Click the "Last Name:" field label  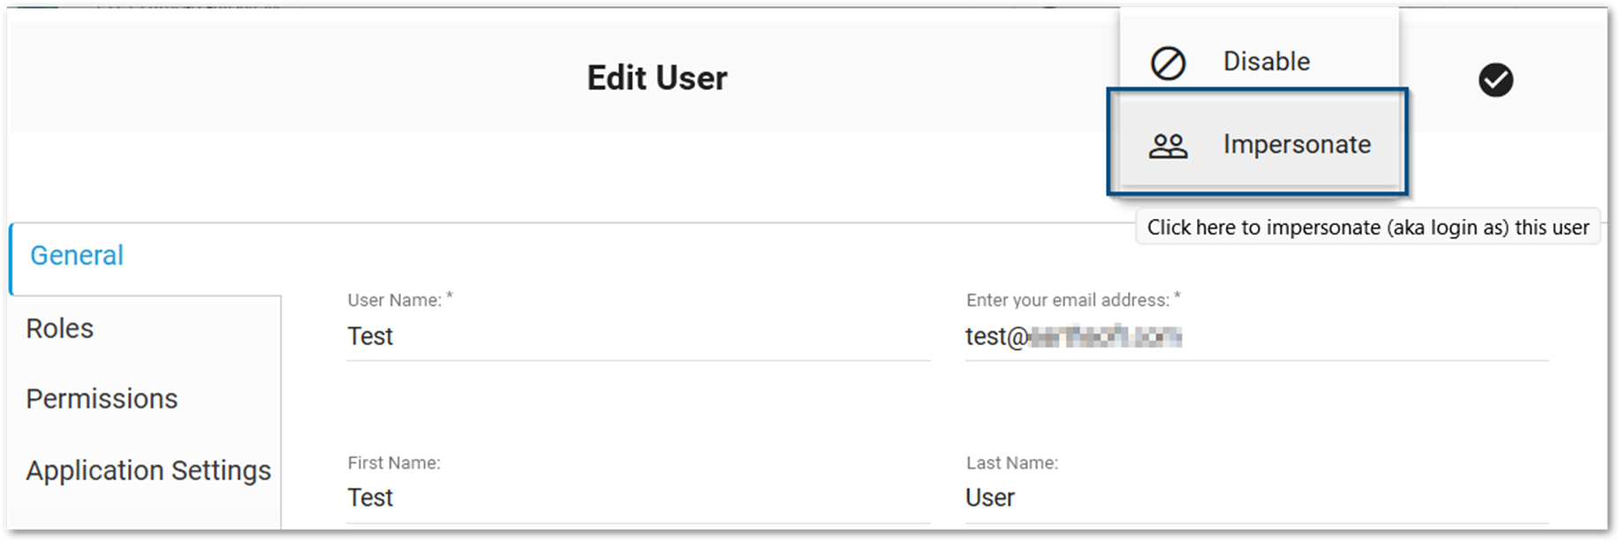(x=1011, y=463)
